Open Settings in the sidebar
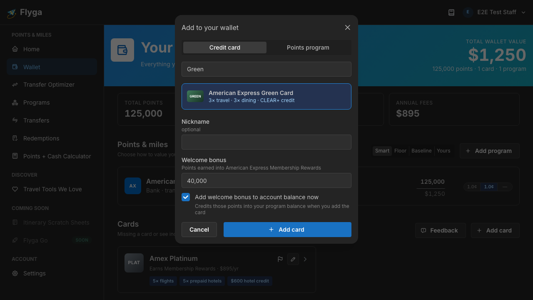The height and width of the screenshot is (300, 533). [52, 273]
